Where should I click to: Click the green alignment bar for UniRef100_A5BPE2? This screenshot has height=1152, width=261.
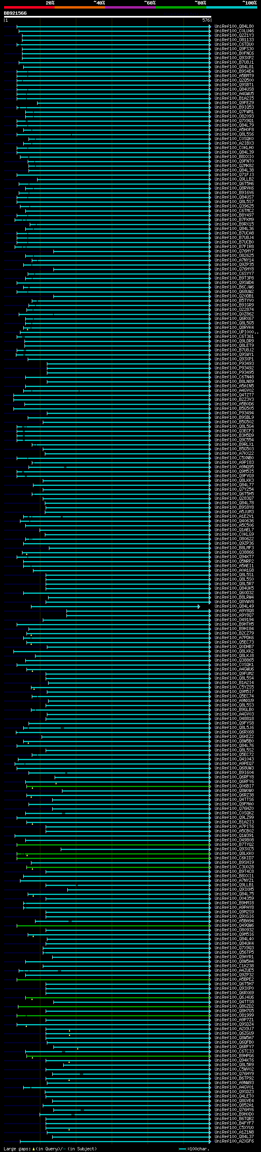point(114,980)
